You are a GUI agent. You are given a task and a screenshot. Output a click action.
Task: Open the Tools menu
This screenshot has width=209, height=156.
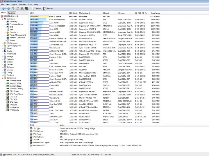click(x=30, y=4)
